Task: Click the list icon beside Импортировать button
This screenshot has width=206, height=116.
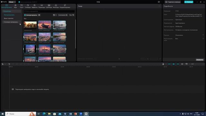Action: pyautogui.click(x=39, y=15)
